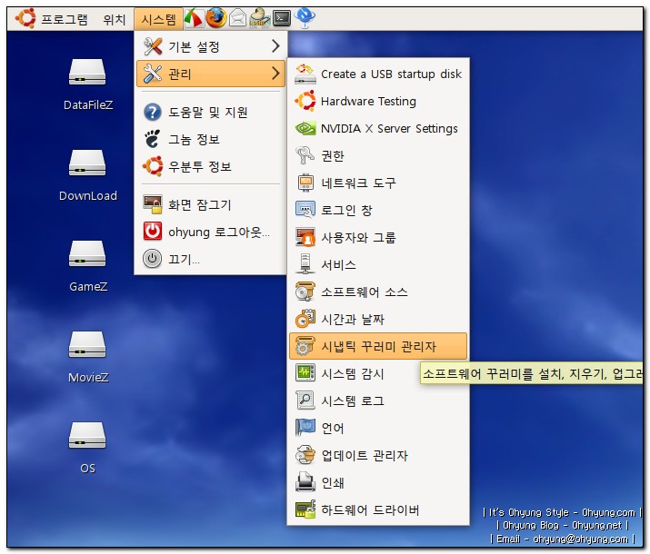Launch the terminal icon in the panel
The height and width of the screenshot is (554, 650).
[x=282, y=18]
